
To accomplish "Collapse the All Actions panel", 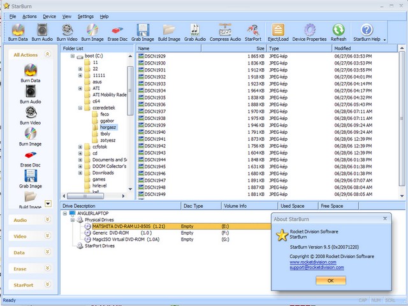I will [x=47, y=54].
